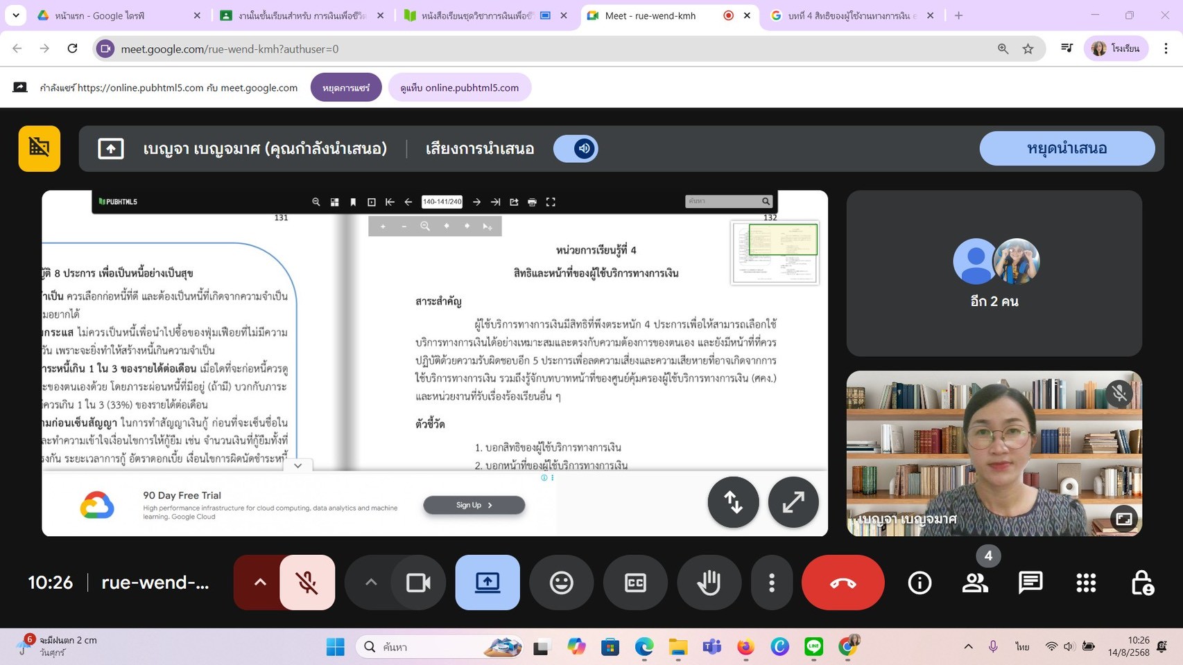Screen dimensions: 1183x665
Task: Expand audio settings arrow beside microphone
Action: [260, 583]
